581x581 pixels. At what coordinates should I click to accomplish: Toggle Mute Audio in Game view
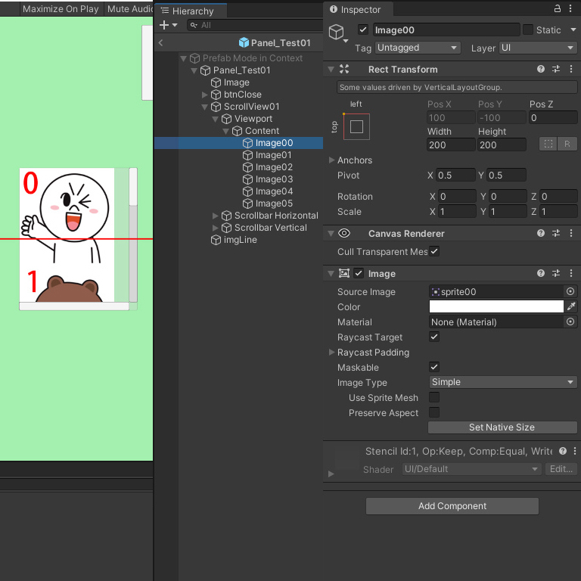[129, 9]
